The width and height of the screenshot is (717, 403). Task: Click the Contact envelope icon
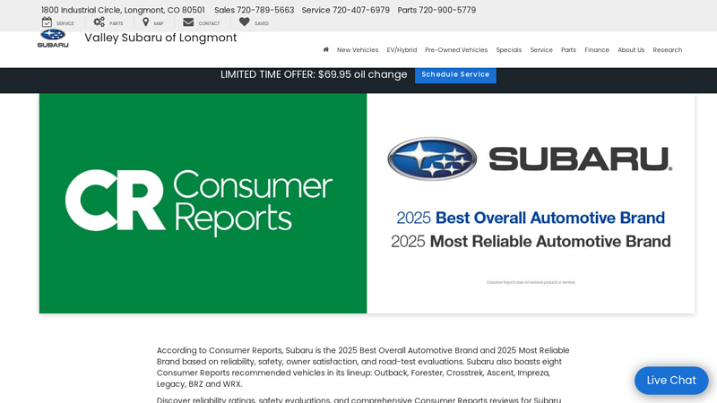coord(188,21)
